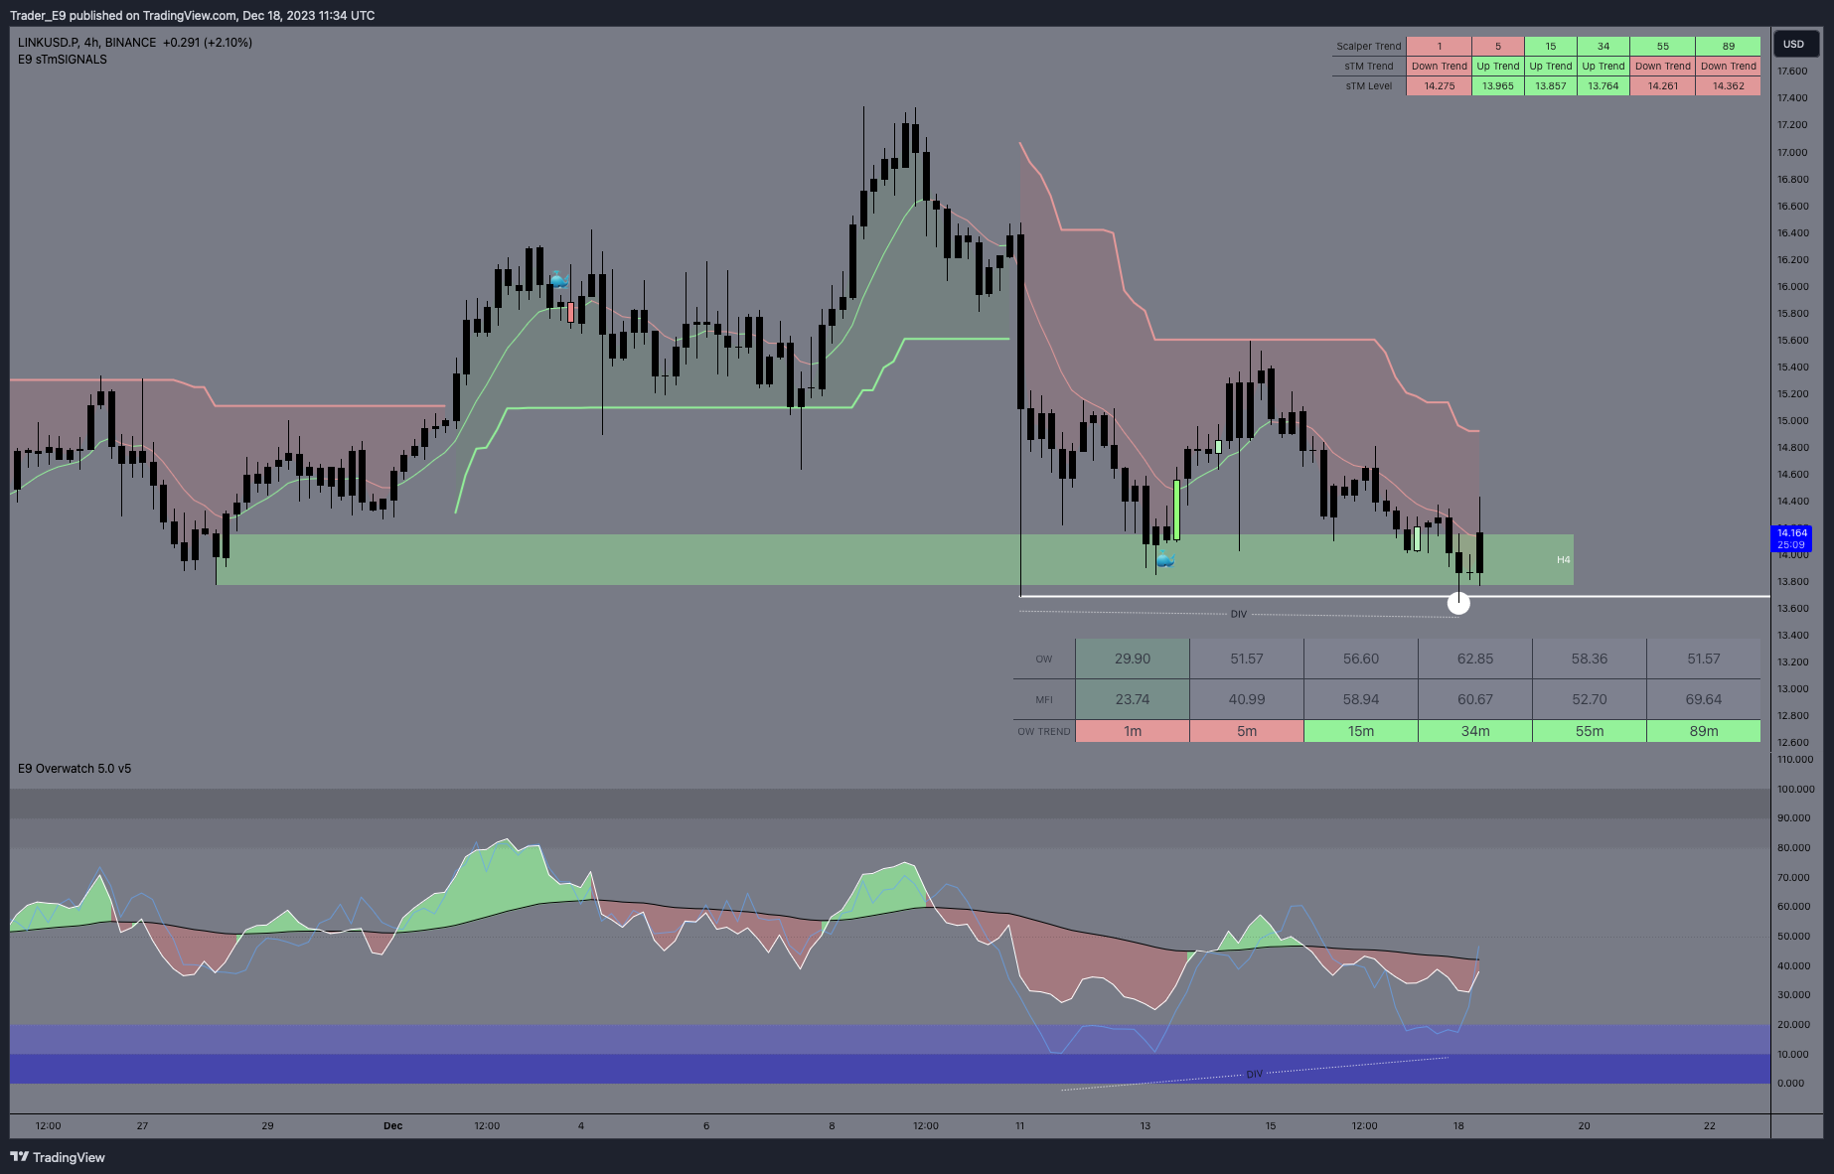Screen dimensions: 1834x1174
Task: Click the 11 date label on the time axis
Action: pyautogui.click(x=1020, y=1126)
